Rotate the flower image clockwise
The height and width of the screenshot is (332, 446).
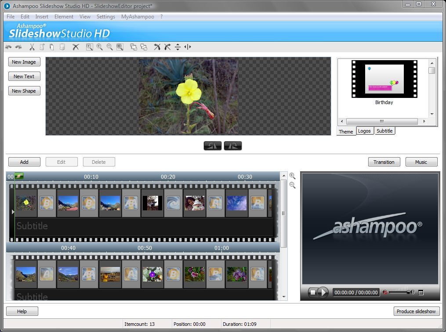coord(232,145)
